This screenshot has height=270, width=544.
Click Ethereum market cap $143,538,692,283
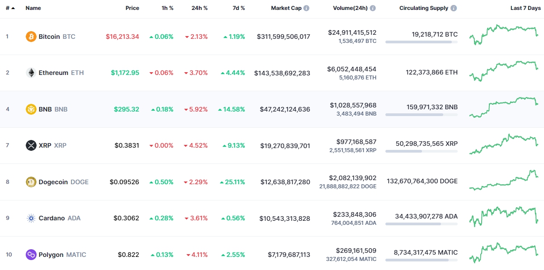282,73
